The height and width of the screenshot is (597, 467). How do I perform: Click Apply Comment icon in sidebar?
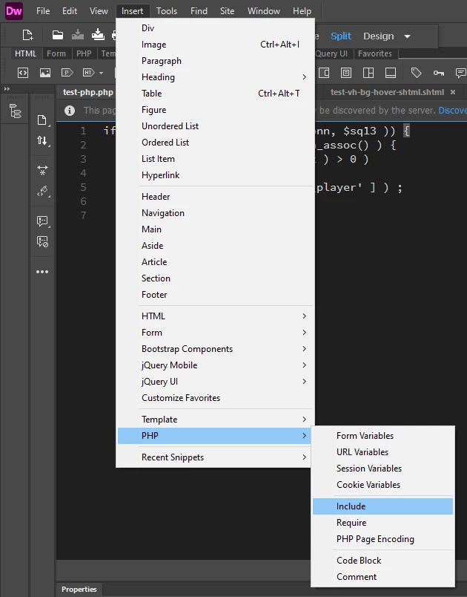pos(42,221)
